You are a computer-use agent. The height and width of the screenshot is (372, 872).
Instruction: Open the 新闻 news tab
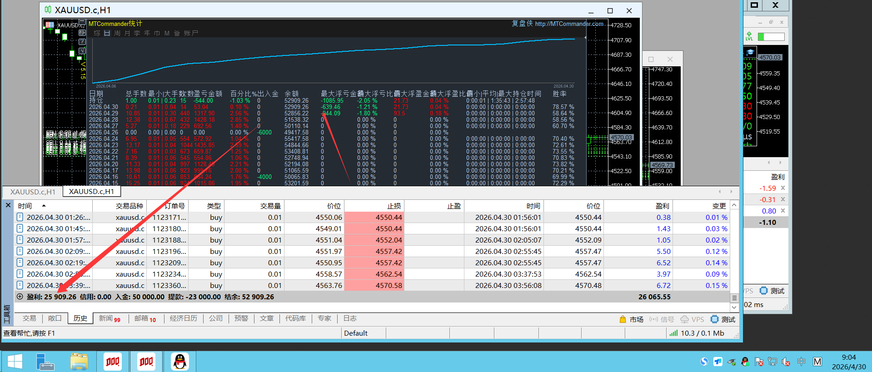pyautogui.click(x=110, y=318)
